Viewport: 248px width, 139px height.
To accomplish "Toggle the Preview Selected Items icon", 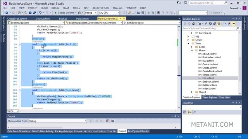I will [233, 24].
